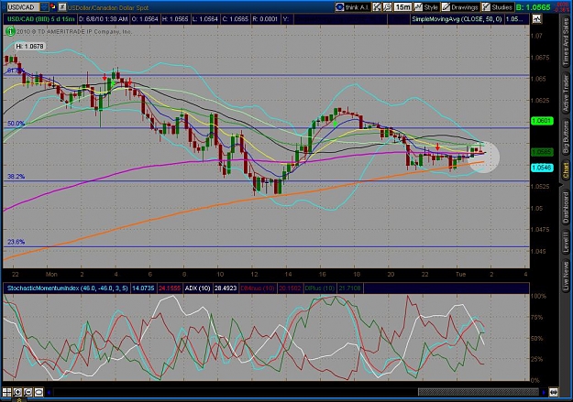The width and height of the screenshot is (573, 402).
Task: Click the horizontal scrollbar thumb
Action: 479,393
